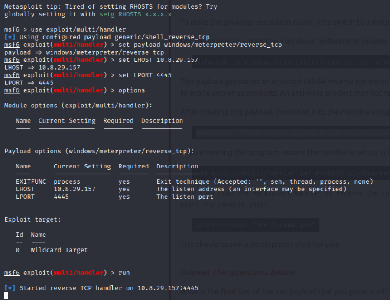The width and height of the screenshot is (390, 300).
Task: Click the background 'use exploit/multi/handler set PAYLOAD' code block
Action: 291,173
